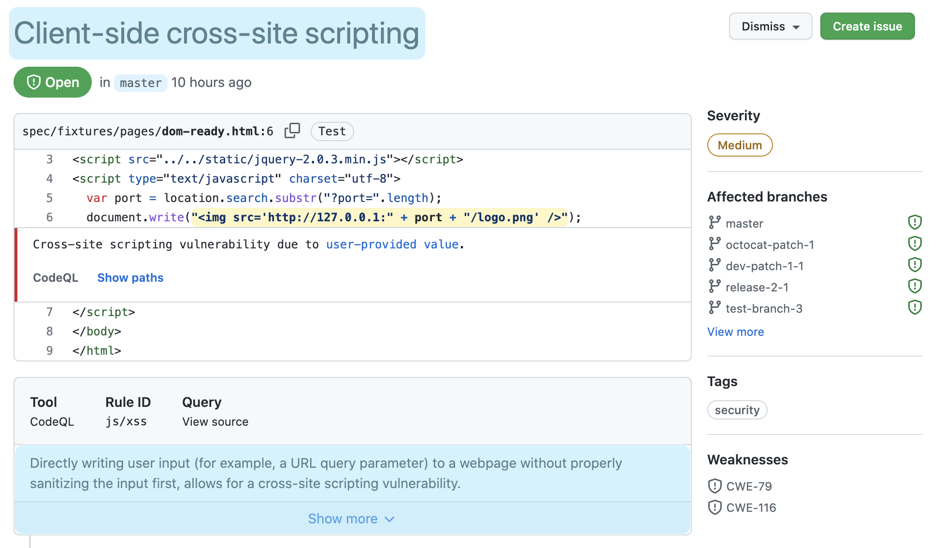Click the shield icon next to CWE-79
Screen dimensions: 944x548
point(715,486)
